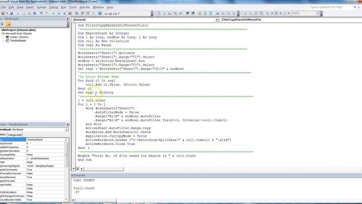This screenshot has width=362, height=204.
Task: Open the Run menu
Action: click(63, 7)
